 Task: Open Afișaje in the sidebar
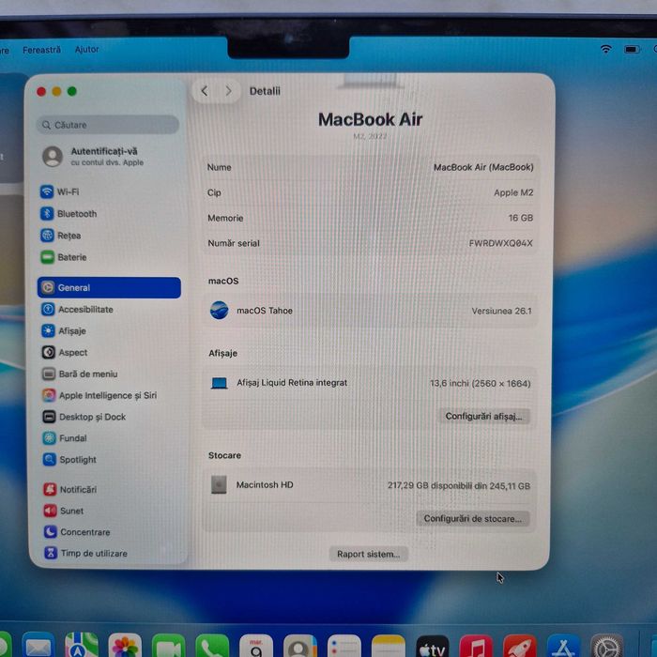pyautogui.click(x=64, y=331)
